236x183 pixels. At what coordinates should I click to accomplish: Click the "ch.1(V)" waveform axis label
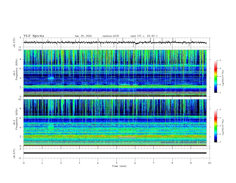click(x=14, y=42)
